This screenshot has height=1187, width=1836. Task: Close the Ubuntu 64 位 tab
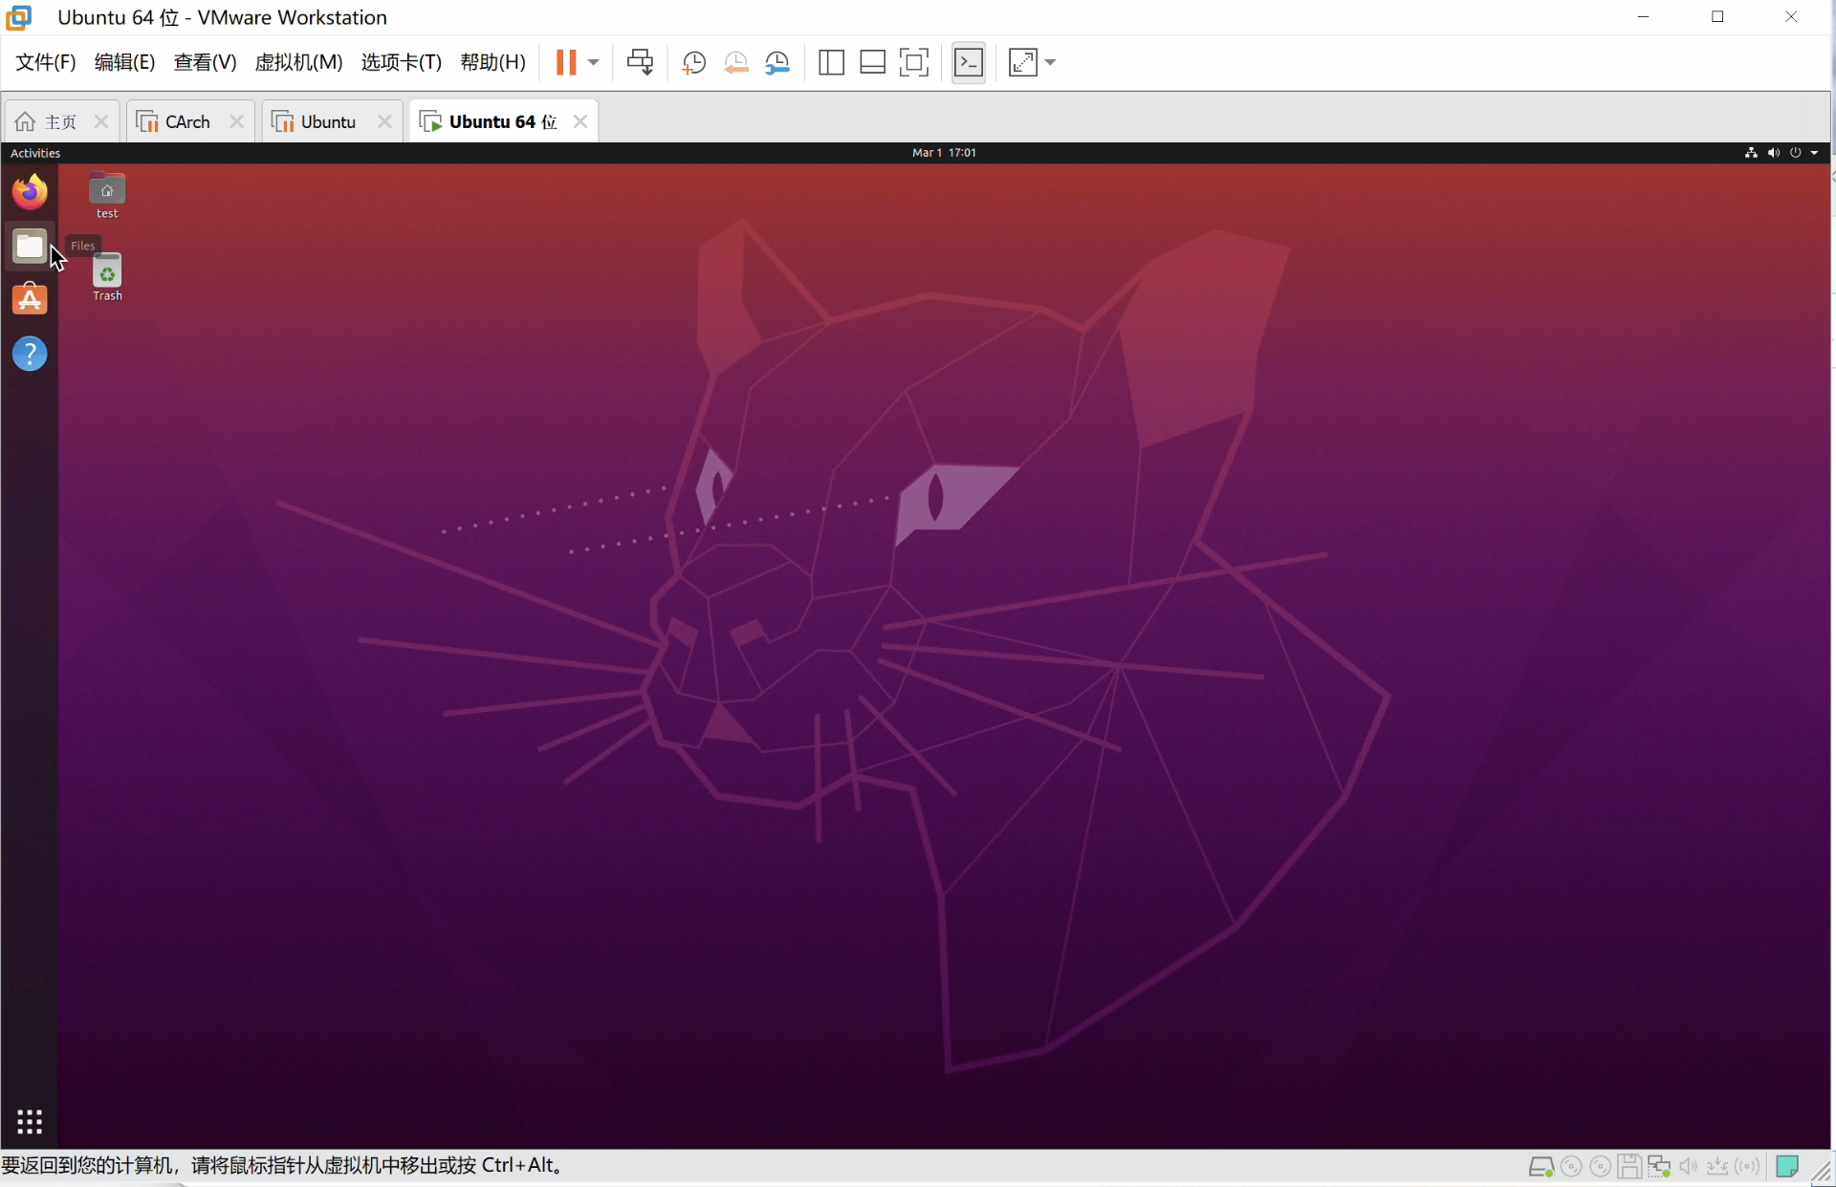point(579,121)
